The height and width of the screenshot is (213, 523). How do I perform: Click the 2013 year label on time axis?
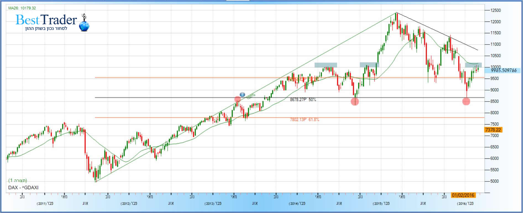[213, 204]
